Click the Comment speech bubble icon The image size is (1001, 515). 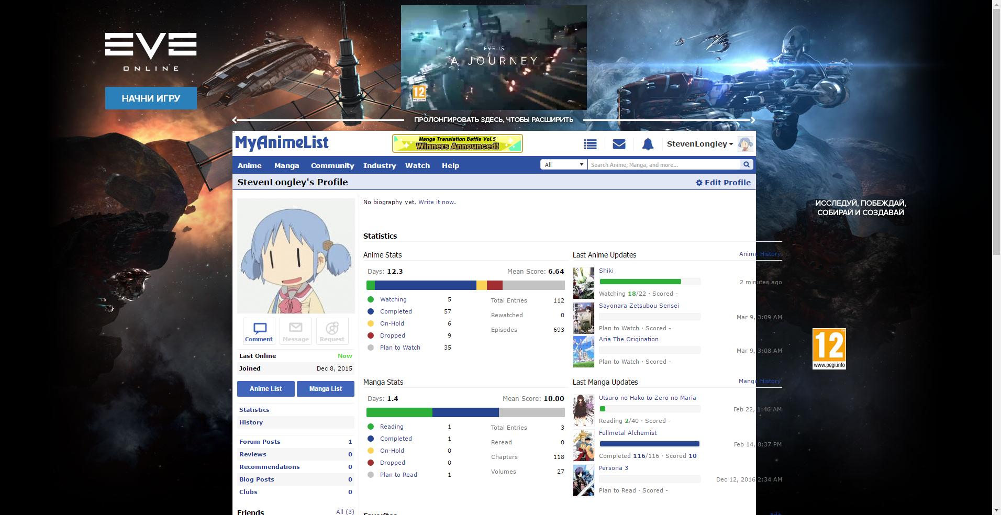259,331
